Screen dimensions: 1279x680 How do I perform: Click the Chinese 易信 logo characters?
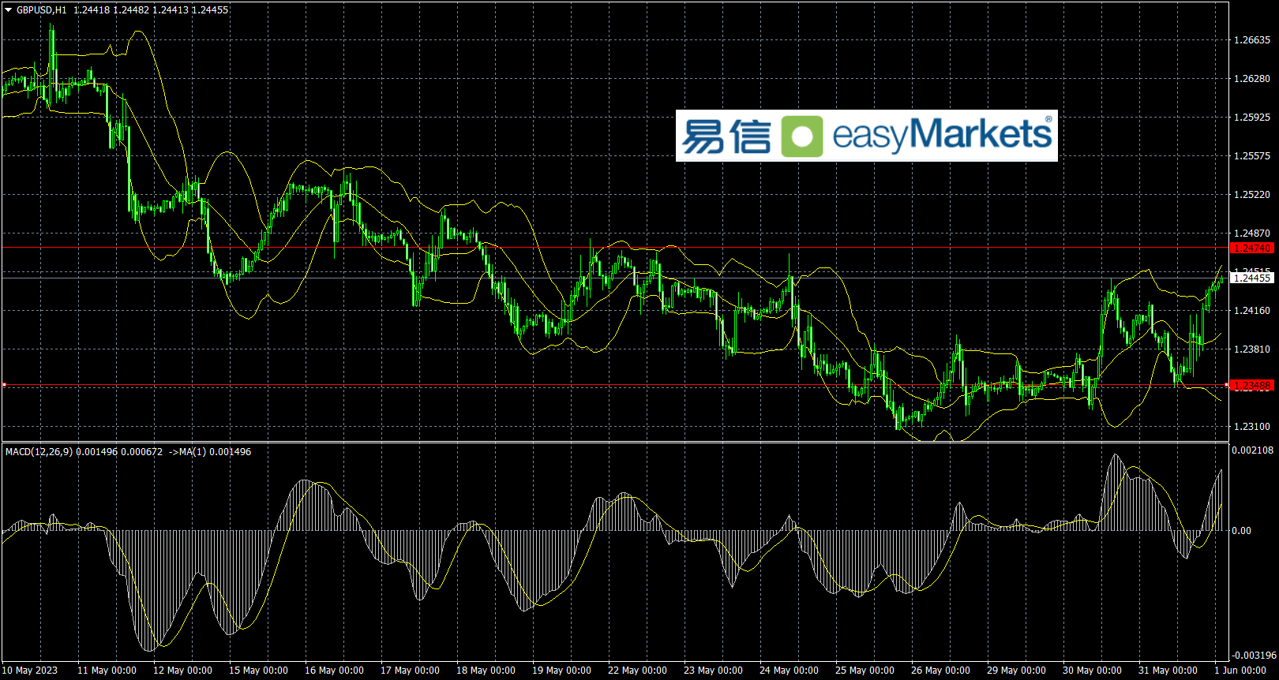(x=726, y=136)
